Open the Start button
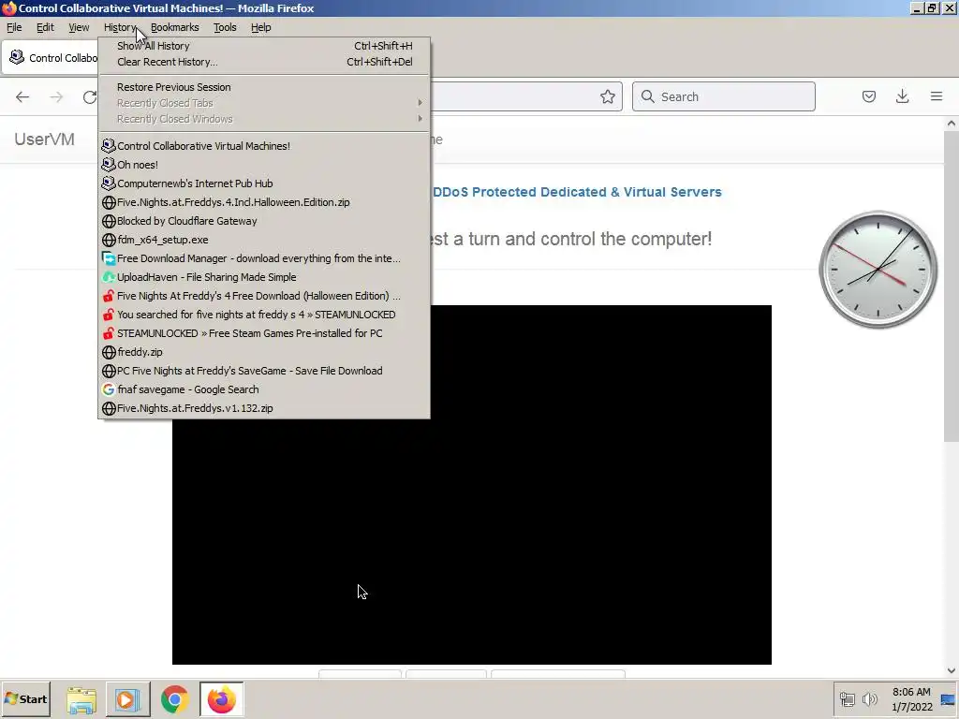The image size is (959, 719). 25,699
